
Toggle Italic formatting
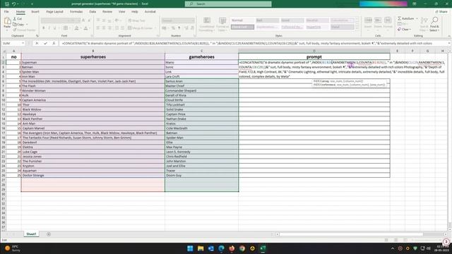coord(49,28)
